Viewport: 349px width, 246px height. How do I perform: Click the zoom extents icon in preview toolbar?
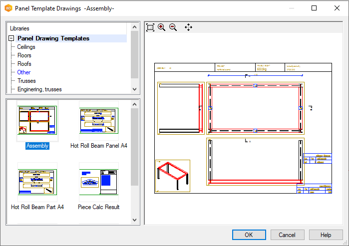[x=150, y=27]
